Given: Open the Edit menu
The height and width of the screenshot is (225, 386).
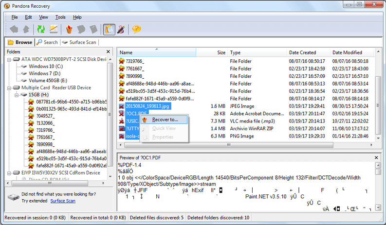Looking at the screenshot, I should coord(28,17).
